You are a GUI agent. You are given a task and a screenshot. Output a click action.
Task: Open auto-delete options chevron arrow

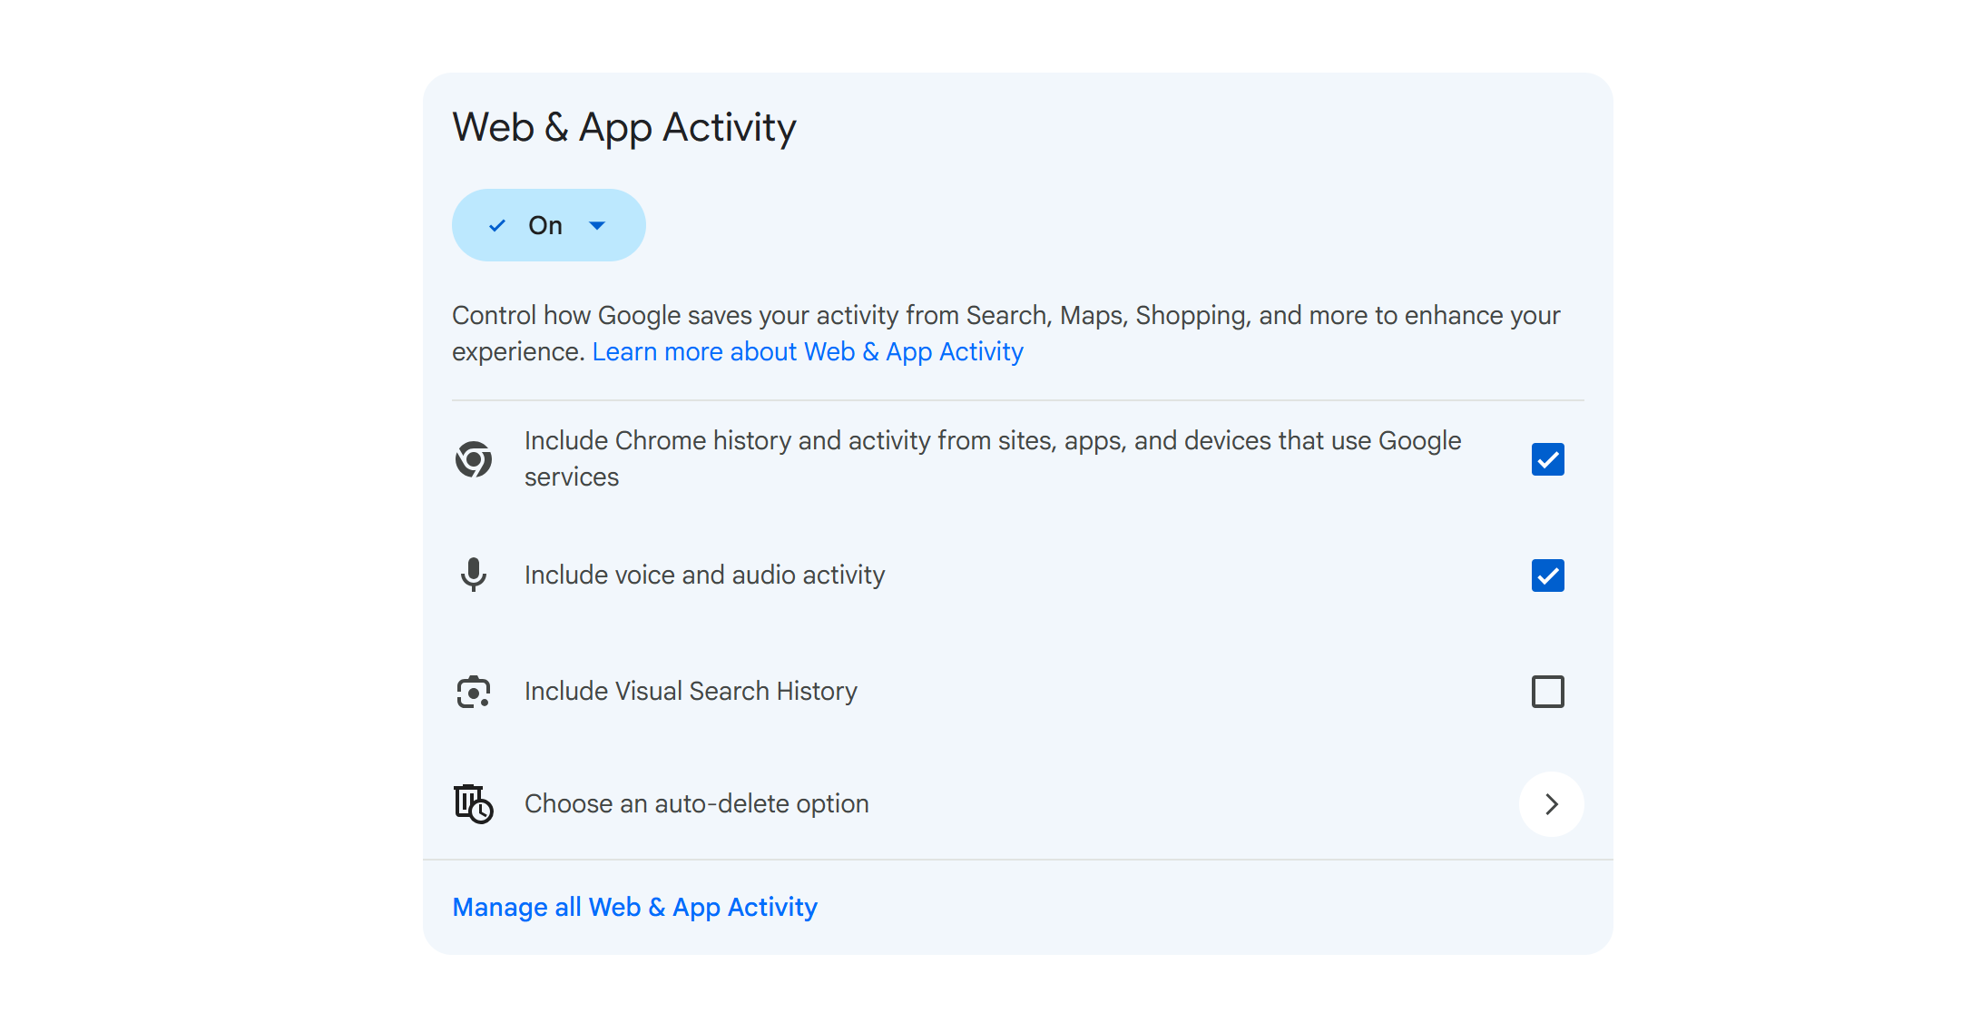[1552, 804]
